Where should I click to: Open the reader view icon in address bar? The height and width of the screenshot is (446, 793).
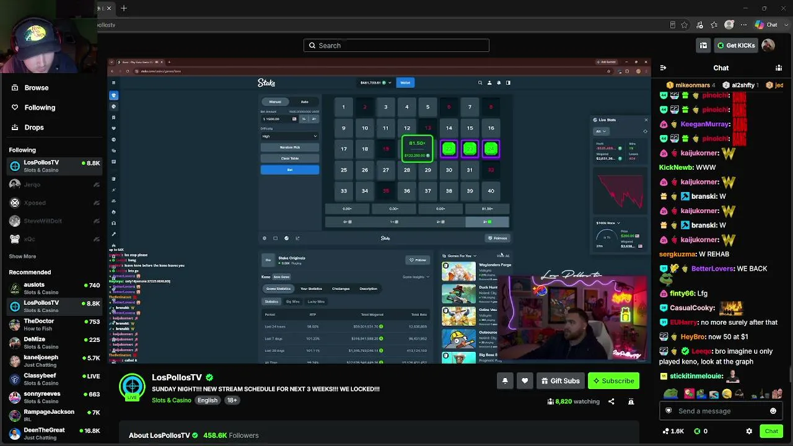tap(673, 25)
